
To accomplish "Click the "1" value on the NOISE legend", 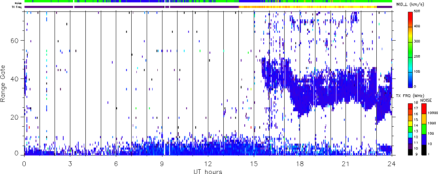I will [x=430, y=154].
